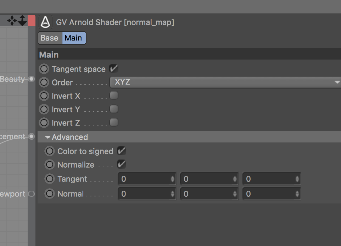Image resolution: width=341 pixels, height=246 pixels.
Task: Click the Beauty output port circle
Action: [31, 79]
